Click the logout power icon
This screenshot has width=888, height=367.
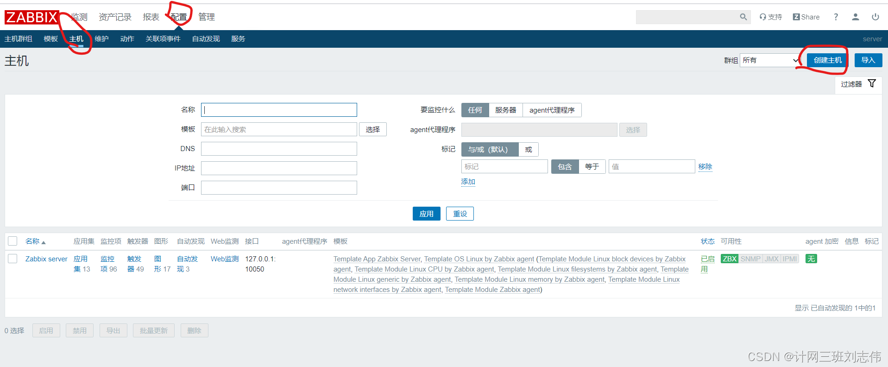[x=875, y=17]
